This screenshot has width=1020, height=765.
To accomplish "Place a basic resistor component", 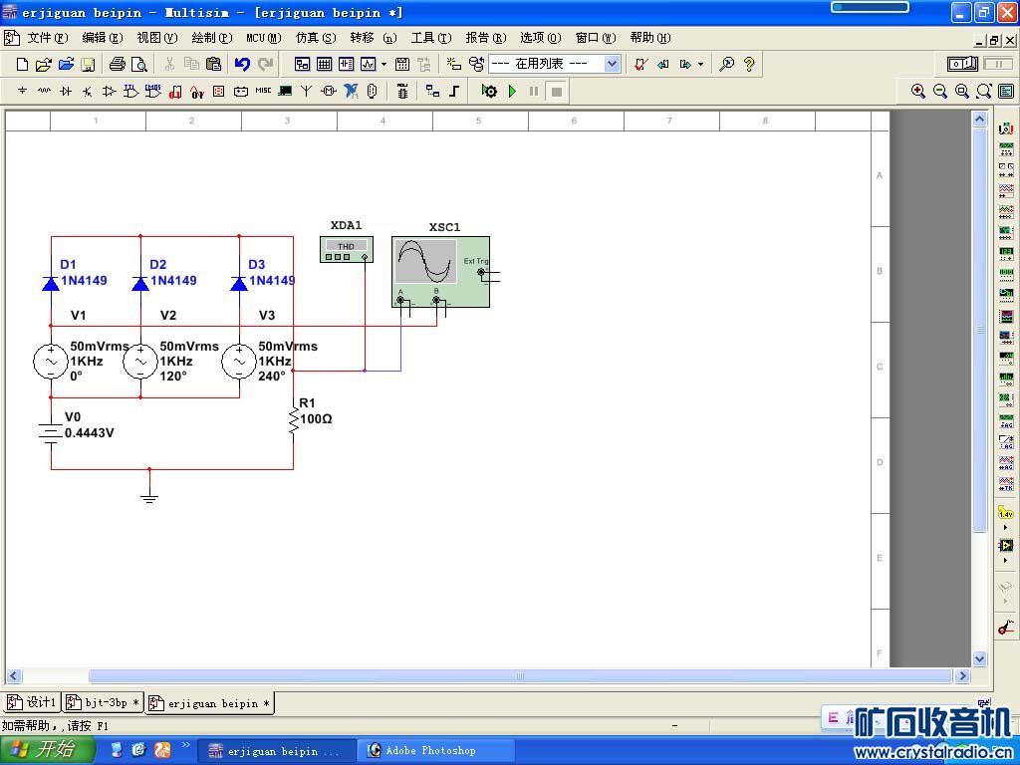I will 44,91.
